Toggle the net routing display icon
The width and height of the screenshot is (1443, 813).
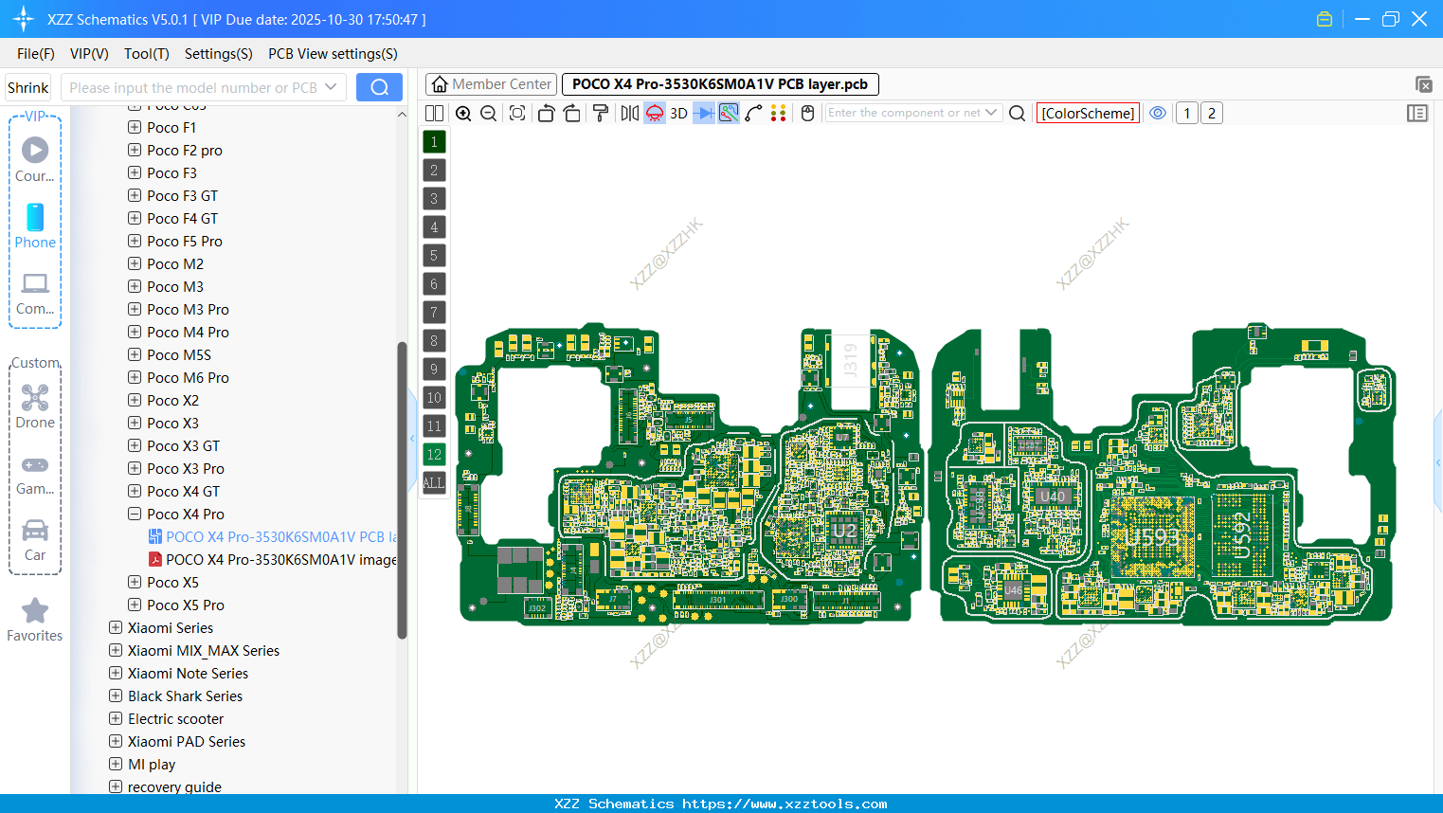click(729, 113)
